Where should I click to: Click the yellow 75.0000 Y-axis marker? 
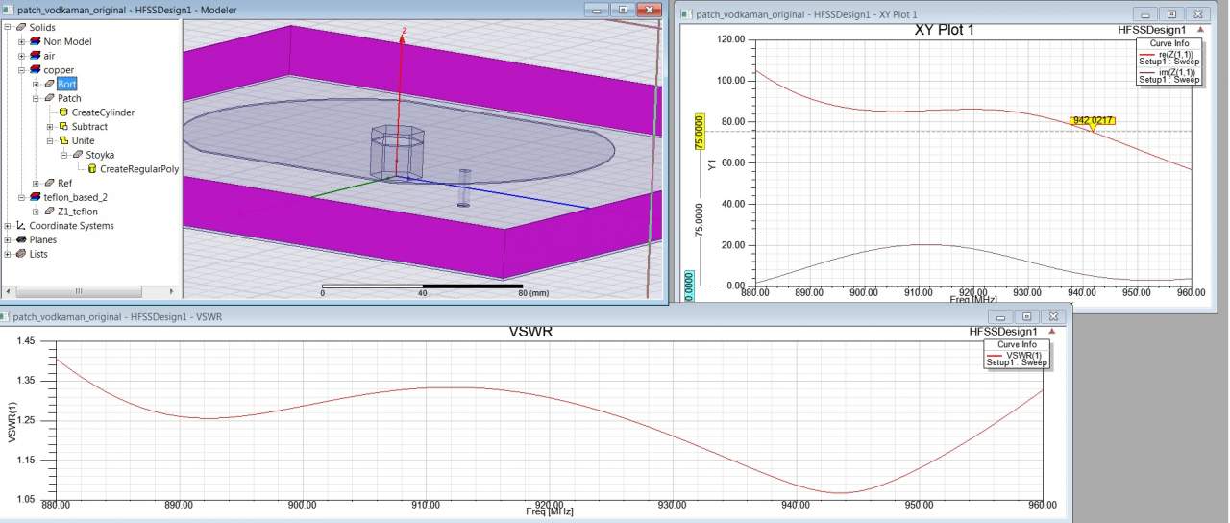[x=701, y=130]
